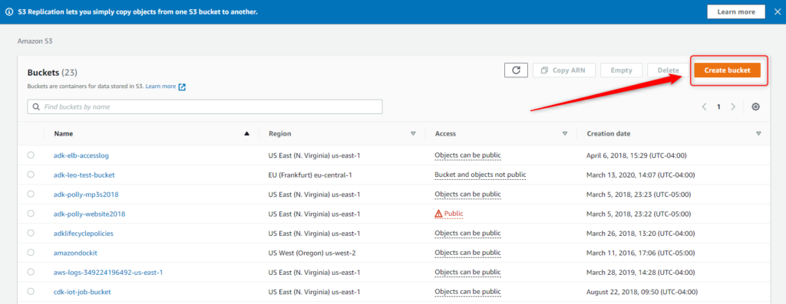The width and height of the screenshot is (786, 304).
Task: Select the adk-elb-accesslog bucket radio button
Action: click(31, 155)
